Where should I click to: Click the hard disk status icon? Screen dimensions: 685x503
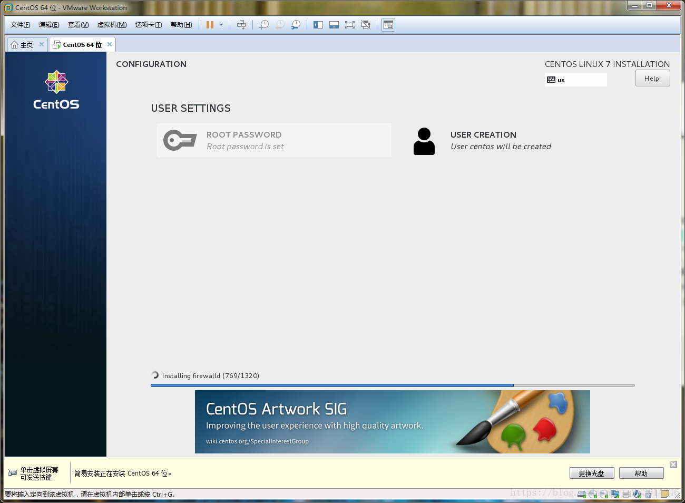pos(582,494)
